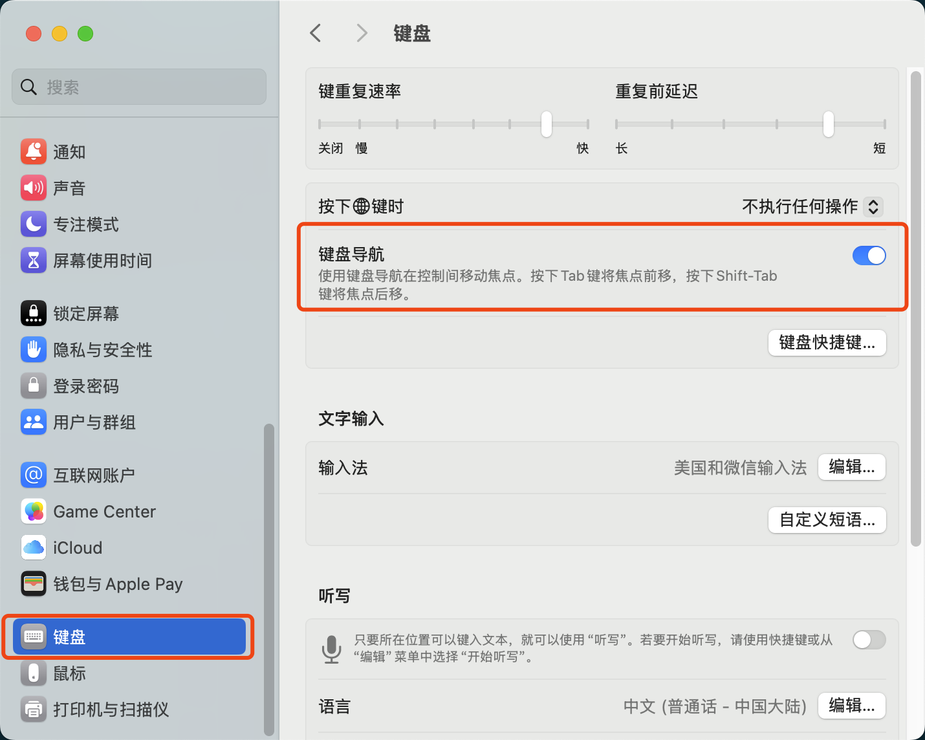The image size is (925, 740).
Task: Click the 重复前延迟 slider handle
Action: pos(829,124)
